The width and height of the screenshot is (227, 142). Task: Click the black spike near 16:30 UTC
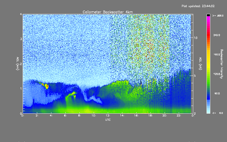(141, 82)
